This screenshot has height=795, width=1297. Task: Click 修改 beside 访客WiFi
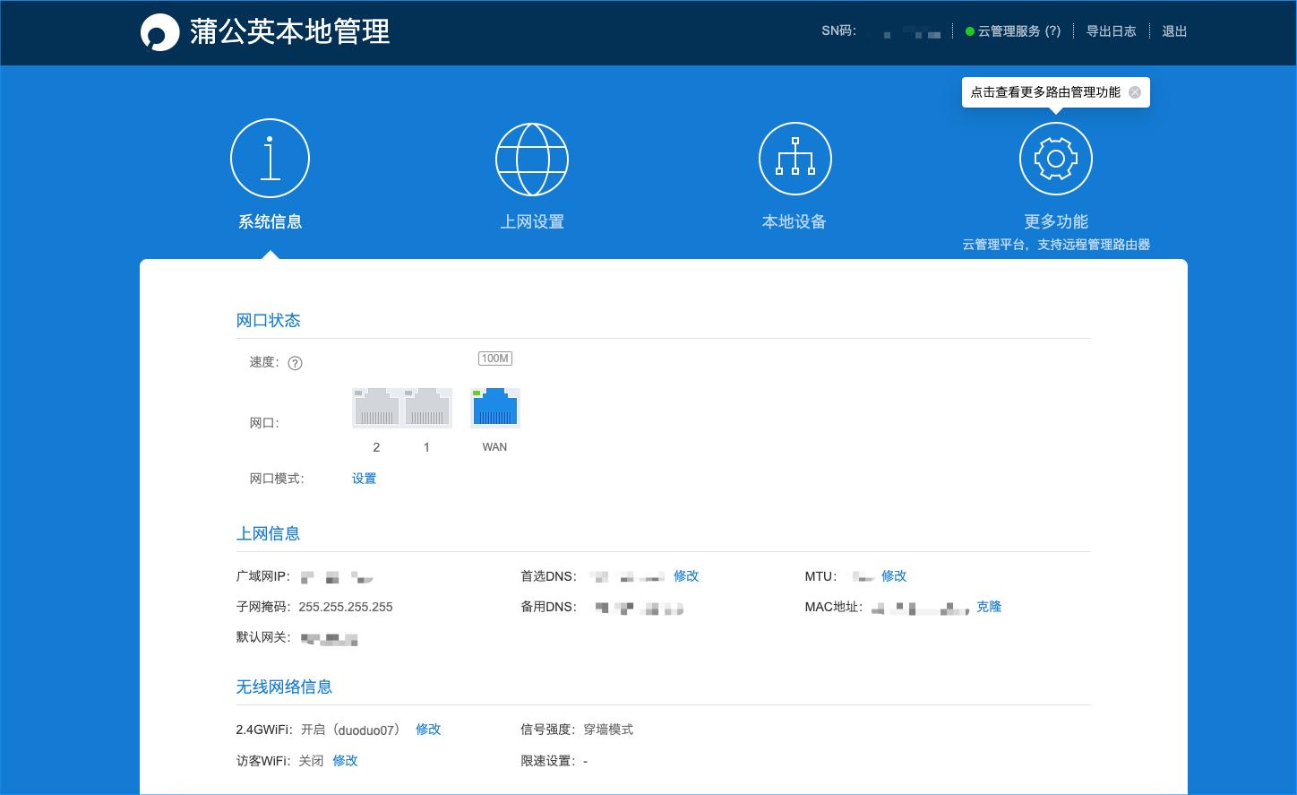point(345,761)
